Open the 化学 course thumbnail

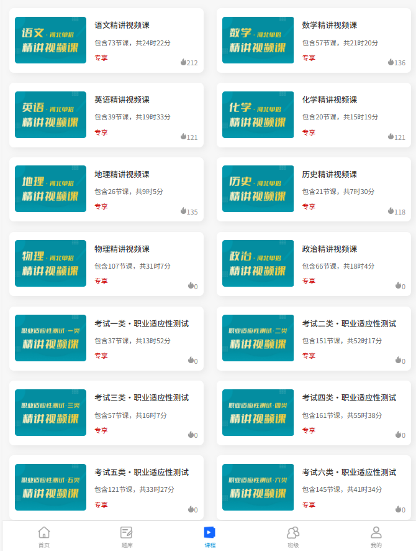[x=258, y=114]
